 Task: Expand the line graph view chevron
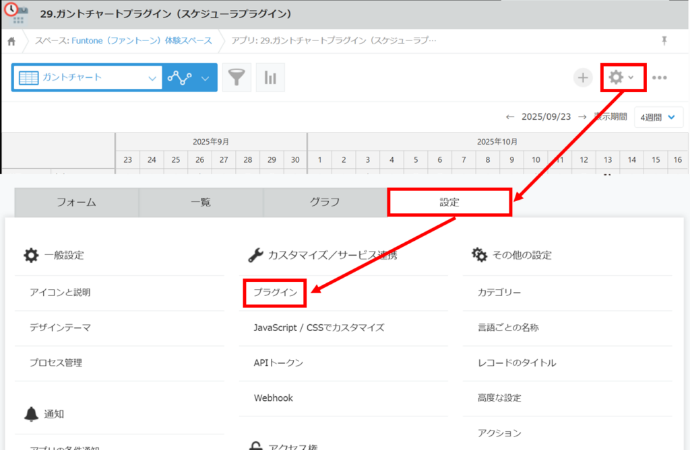click(x=206, y=77)
